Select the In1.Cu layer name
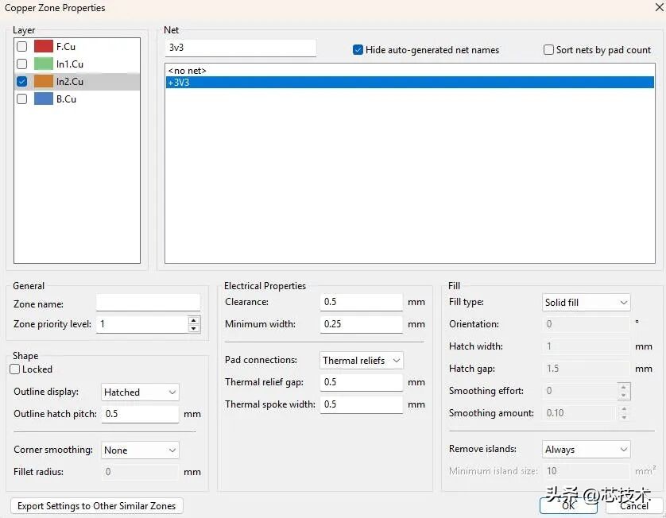The width and height of the screenshot is (666, 518). [70, 64]
